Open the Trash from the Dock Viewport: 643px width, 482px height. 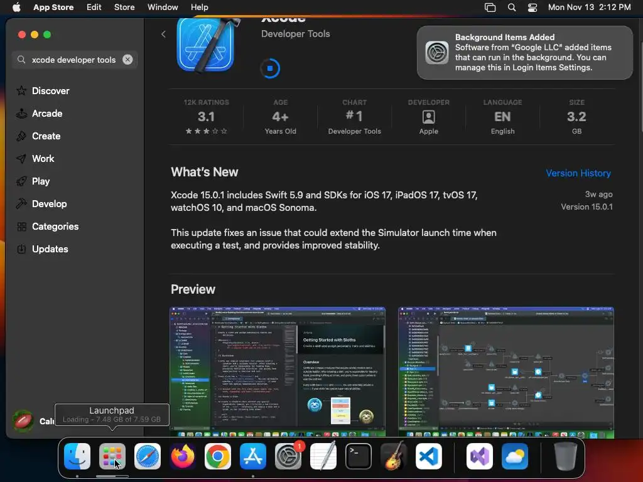[566, 456]
